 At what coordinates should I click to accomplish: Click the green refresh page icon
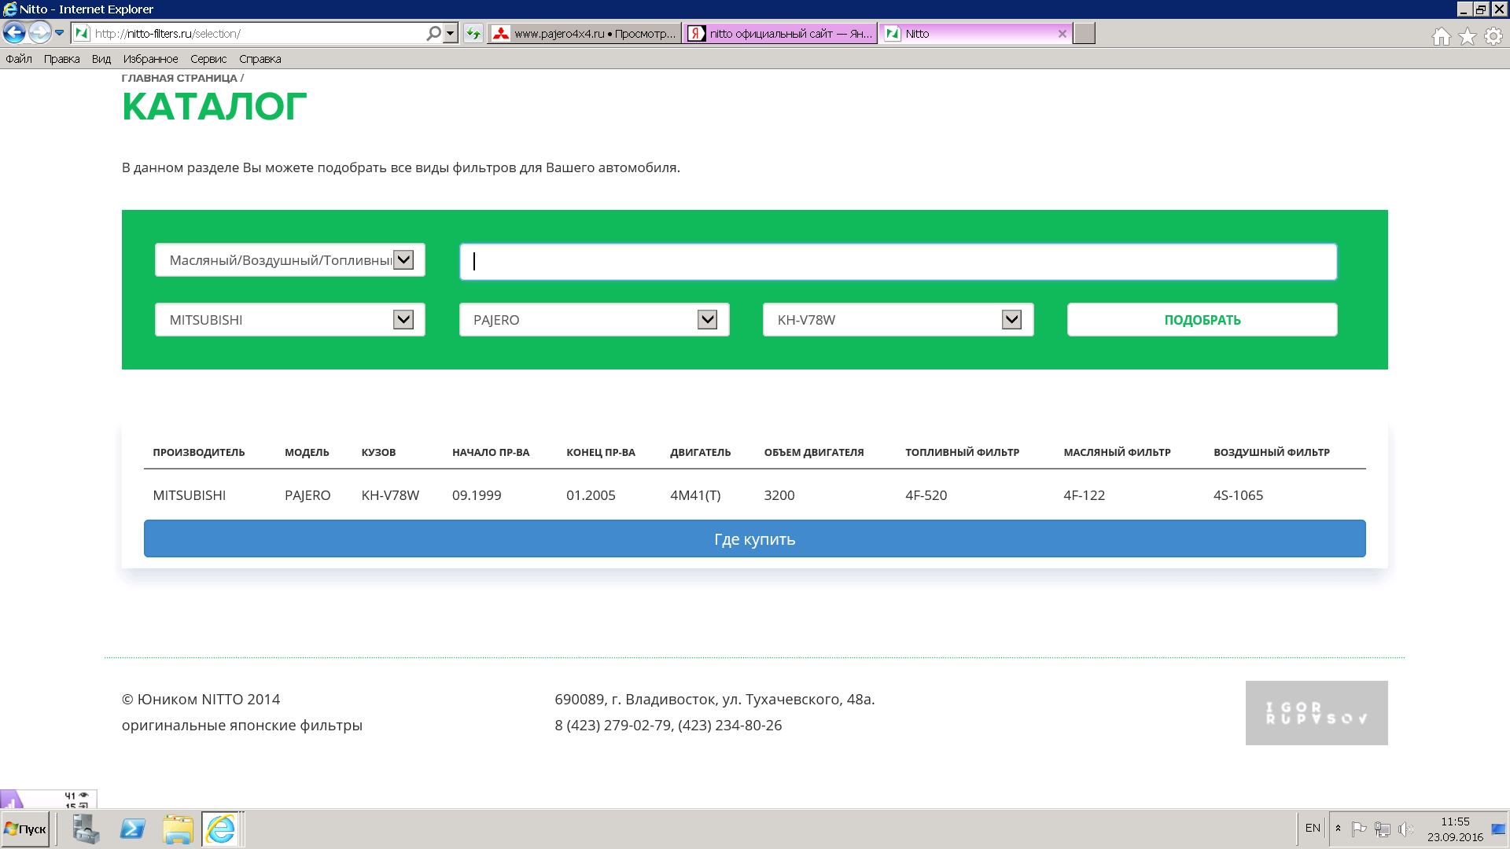click(x=473, y=33)
